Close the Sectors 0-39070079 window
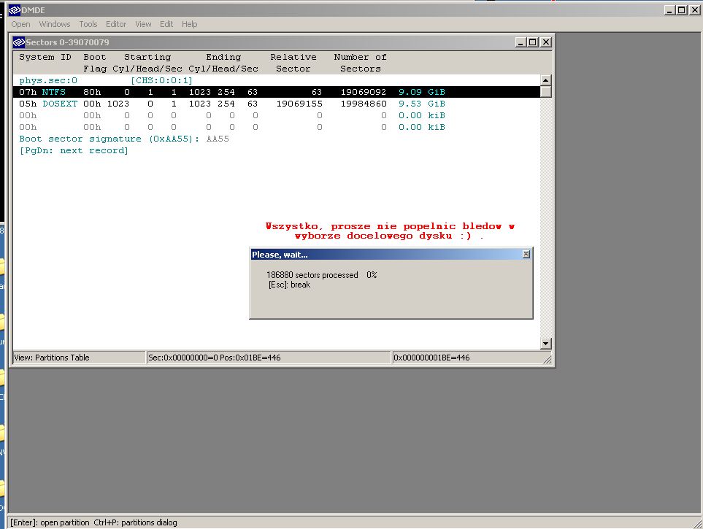The height and width of the screenshot is (529, 703). (x=545, y=42)
